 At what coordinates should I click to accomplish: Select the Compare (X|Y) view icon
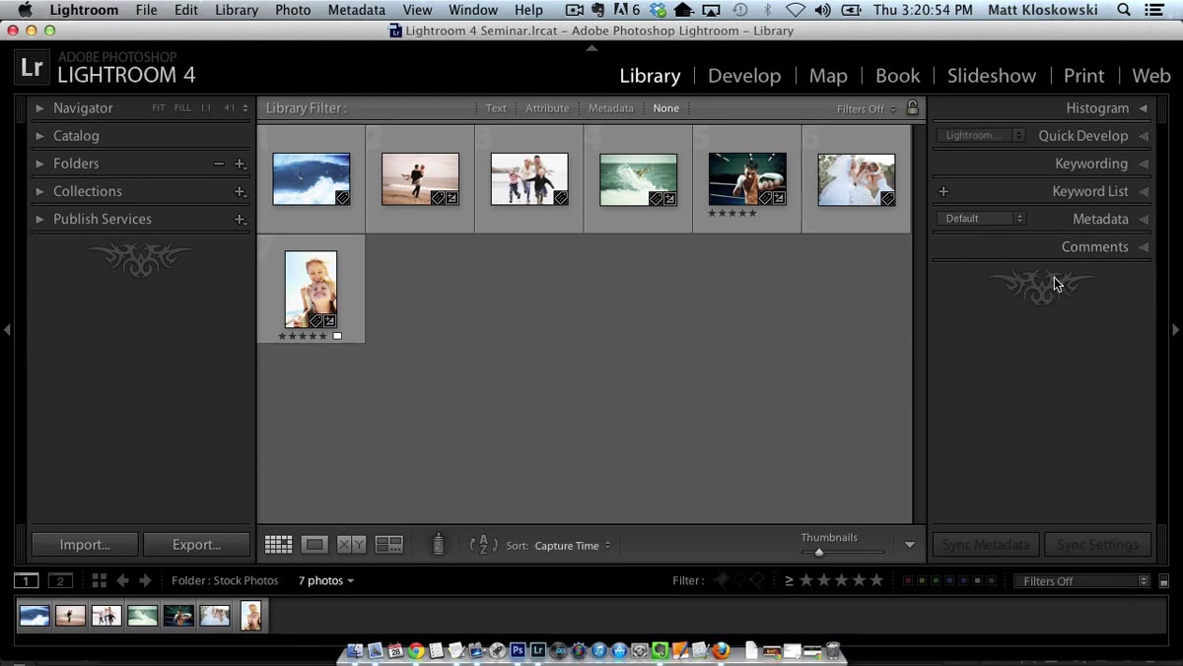point(352,545)
